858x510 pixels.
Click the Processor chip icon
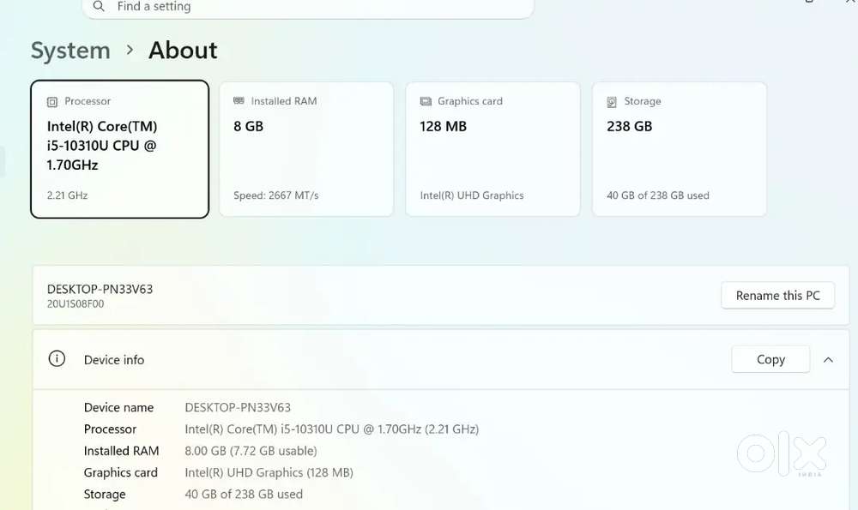[52, 102]
